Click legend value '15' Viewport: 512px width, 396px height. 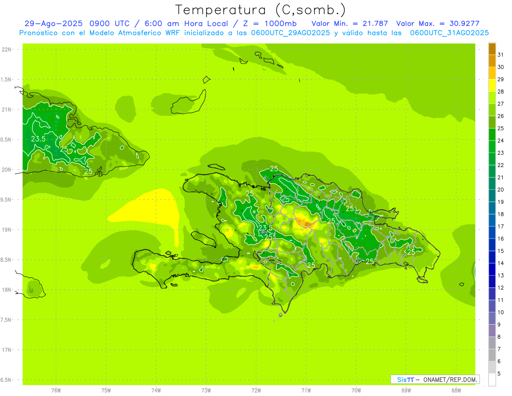click(501, 251)
